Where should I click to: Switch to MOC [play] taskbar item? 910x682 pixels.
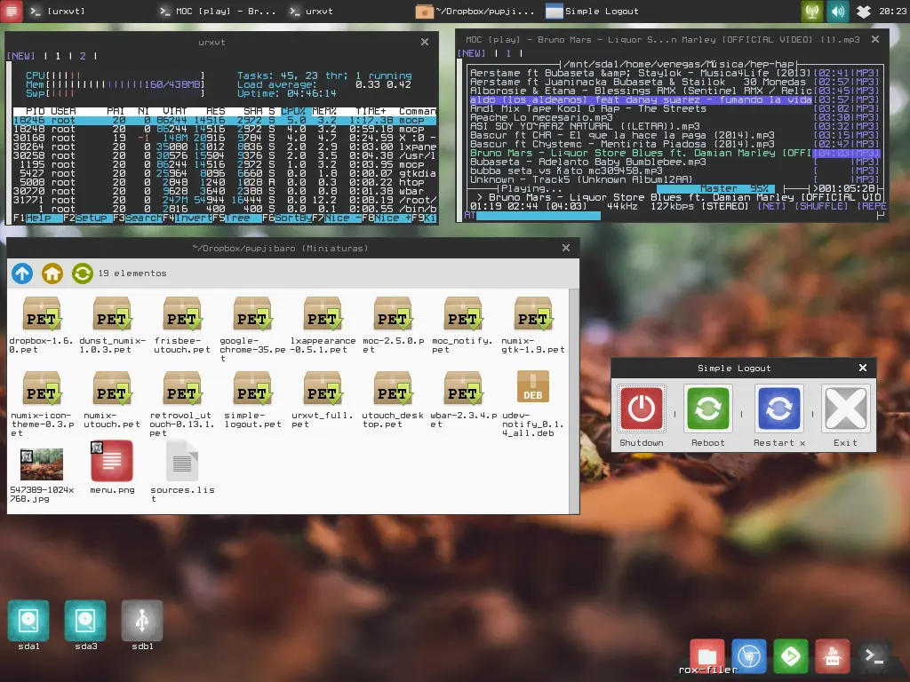(x=218, y=11)
